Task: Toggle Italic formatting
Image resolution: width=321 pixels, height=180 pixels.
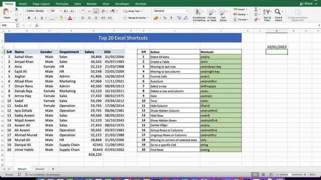Action: tap(35, 18)
